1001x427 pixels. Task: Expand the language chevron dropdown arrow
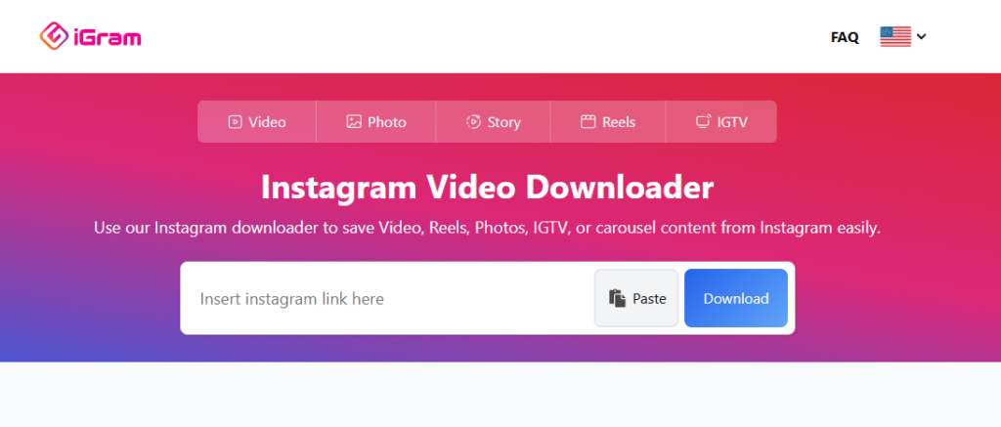(921, 37)
